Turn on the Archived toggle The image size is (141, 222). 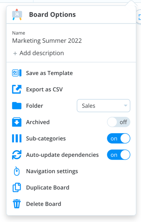tap(118, 122)
